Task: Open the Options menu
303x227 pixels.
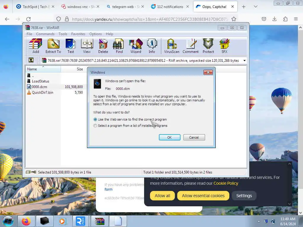Action: pos(96,34)
